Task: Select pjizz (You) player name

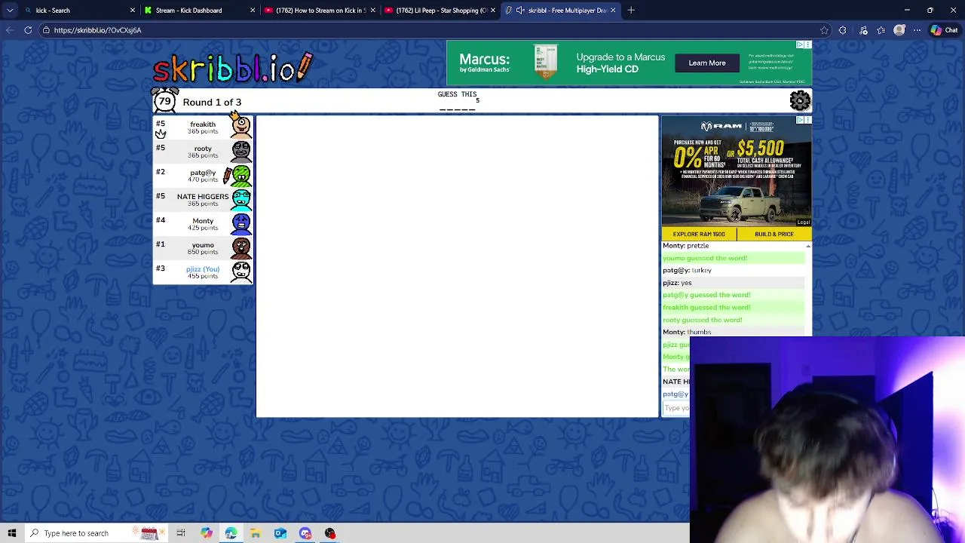Action: click(x=203, y=268)
